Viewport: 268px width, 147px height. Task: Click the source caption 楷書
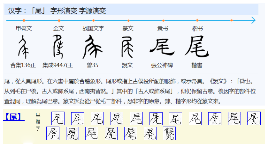click(197, 65)
